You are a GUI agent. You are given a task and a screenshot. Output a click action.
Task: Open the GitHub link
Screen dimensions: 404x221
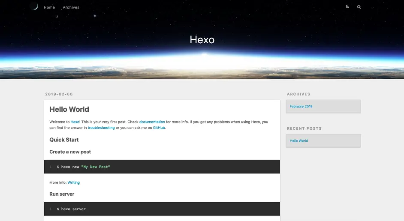(x=159, y=128)
